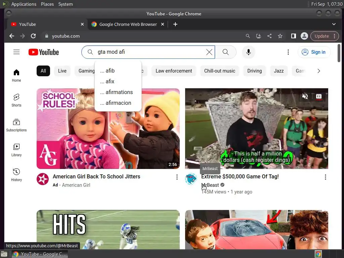The height and width of the screenshot is (258, 344).
Task: Toggle Chrome side panel
Action: coord(293,36)
